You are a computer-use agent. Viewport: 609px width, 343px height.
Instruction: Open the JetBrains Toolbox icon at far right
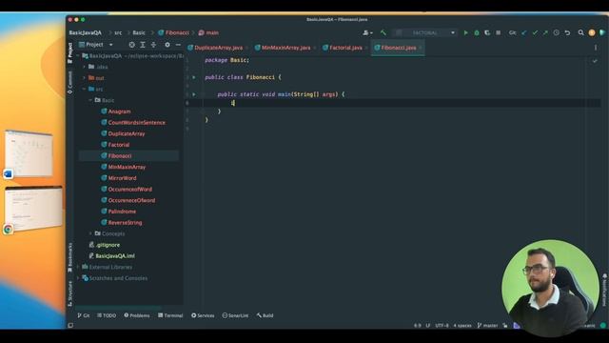click(x=602, y=33)
